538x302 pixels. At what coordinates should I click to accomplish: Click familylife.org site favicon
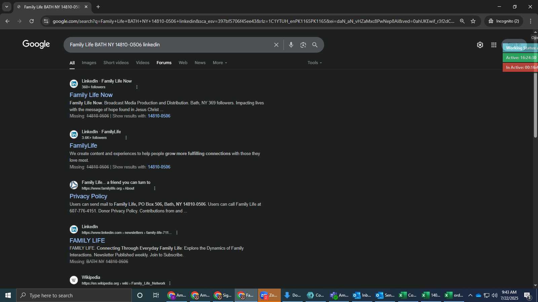coord(74,185)
